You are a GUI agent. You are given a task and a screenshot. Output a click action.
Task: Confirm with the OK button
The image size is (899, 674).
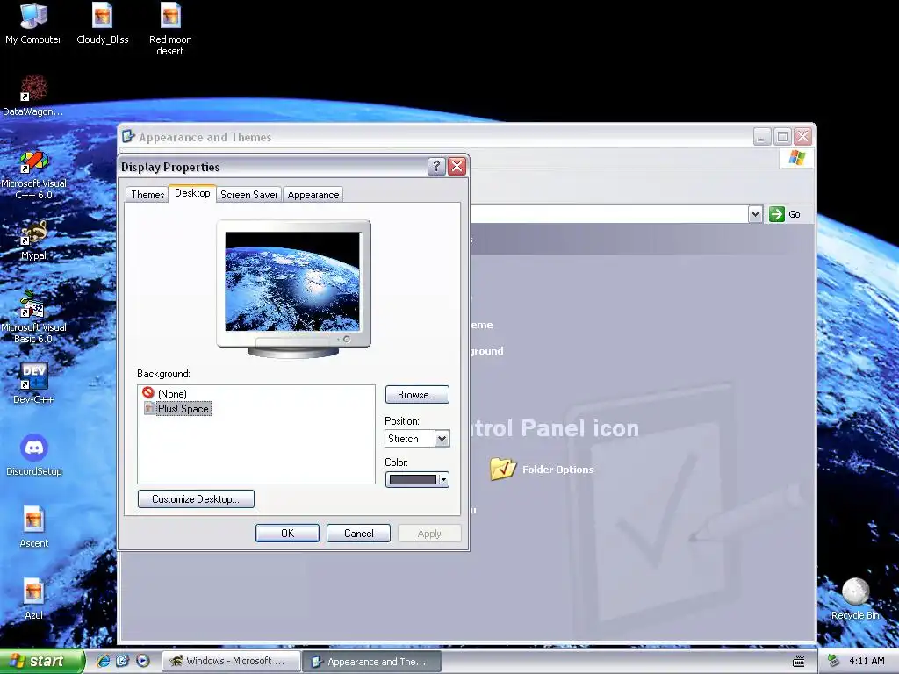tap(287, 533)
